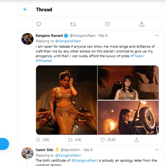Like the top tweet heart icon
Image resolution: width=166 pixels, height=166 pixels.
coord(107,24)
